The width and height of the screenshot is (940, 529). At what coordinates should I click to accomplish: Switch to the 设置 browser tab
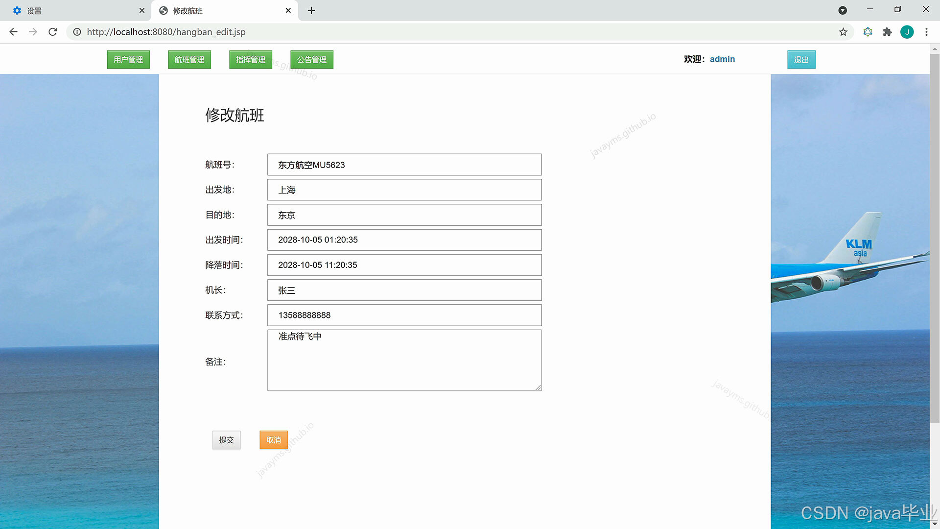pos(75,10)
